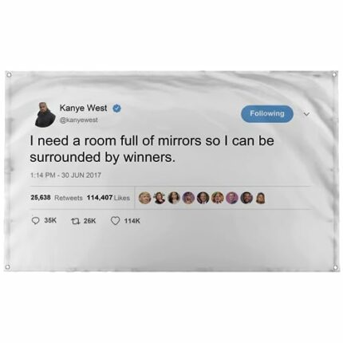This screenshot has width=343, height=343.
Task: Open the tweet options chevron
Action: (307, 114)
